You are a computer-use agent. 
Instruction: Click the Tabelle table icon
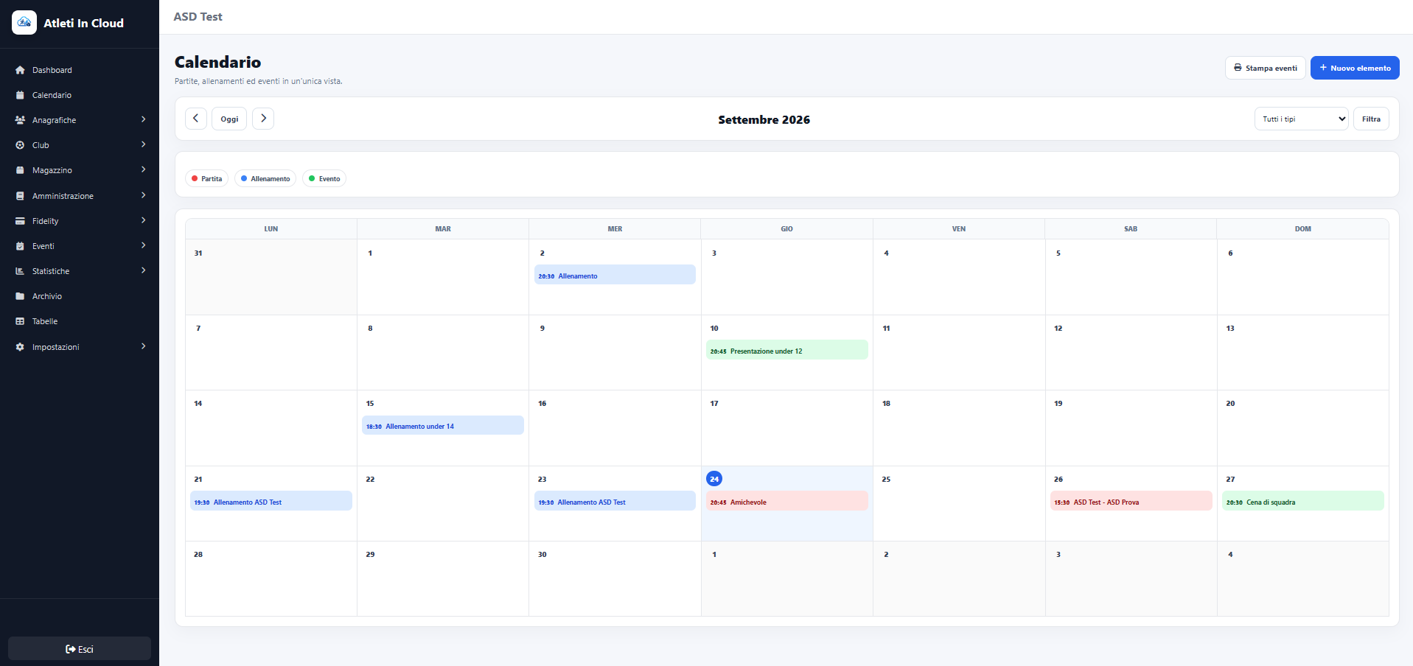tap(20, 321)
